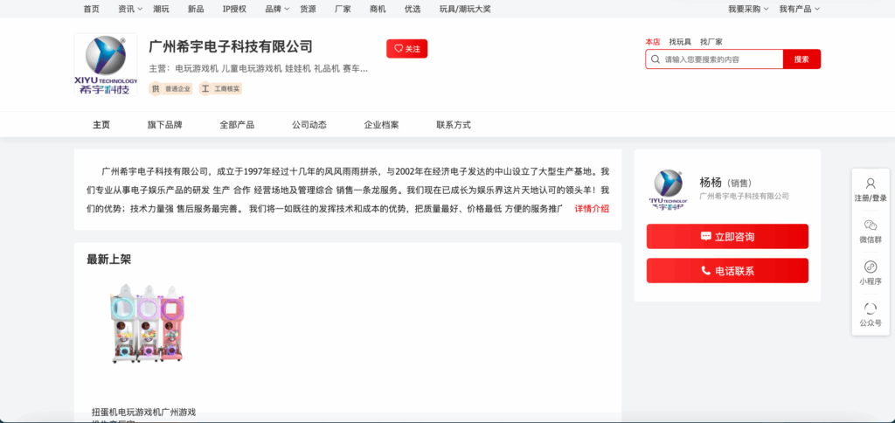Open 玩具/潮玩大奖 in top navigation
The image size is (895, 423).
(465, 9)
